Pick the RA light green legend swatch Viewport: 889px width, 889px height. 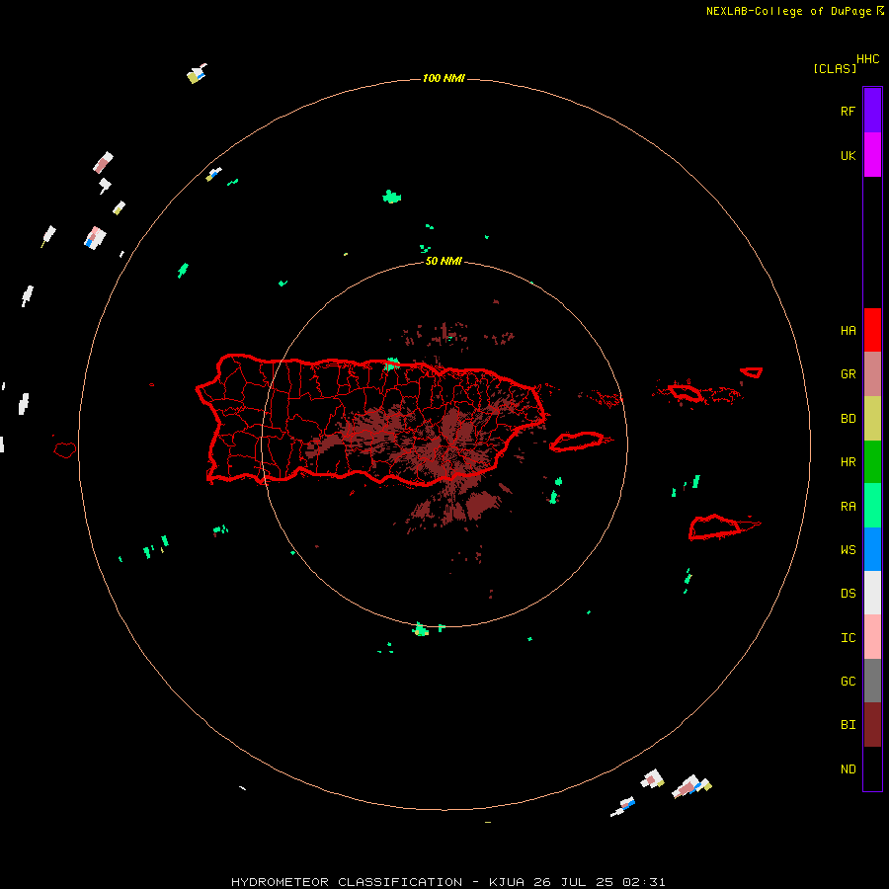click(x=872, y=506)
